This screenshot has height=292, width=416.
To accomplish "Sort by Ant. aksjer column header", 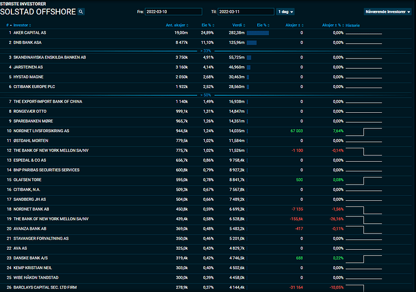I will coord(177,25).
